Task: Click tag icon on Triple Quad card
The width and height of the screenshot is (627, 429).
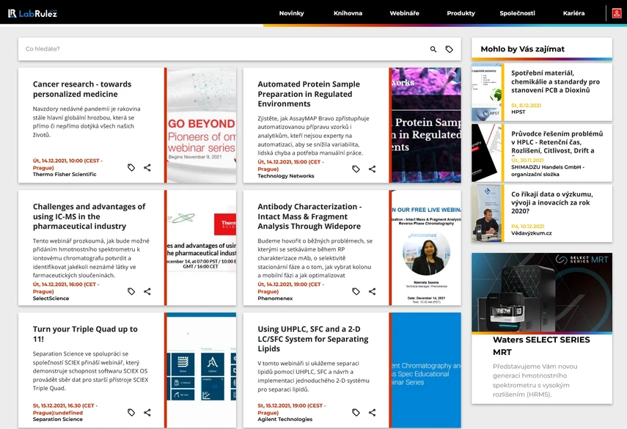Action: point(131,412)
